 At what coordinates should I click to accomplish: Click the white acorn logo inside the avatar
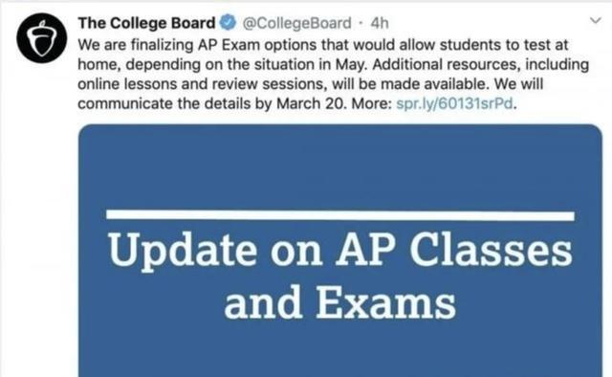point(42,38)
